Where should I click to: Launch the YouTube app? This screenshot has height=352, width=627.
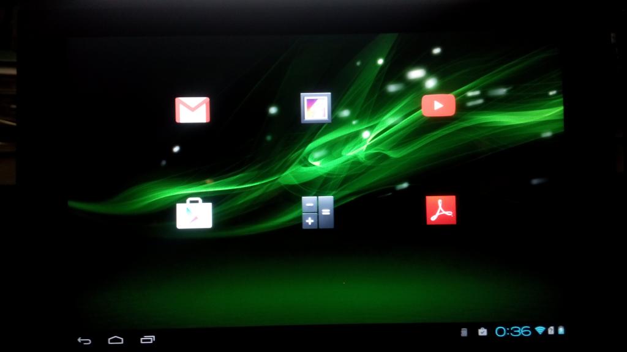pyautogui.click(x=438, y=105)
